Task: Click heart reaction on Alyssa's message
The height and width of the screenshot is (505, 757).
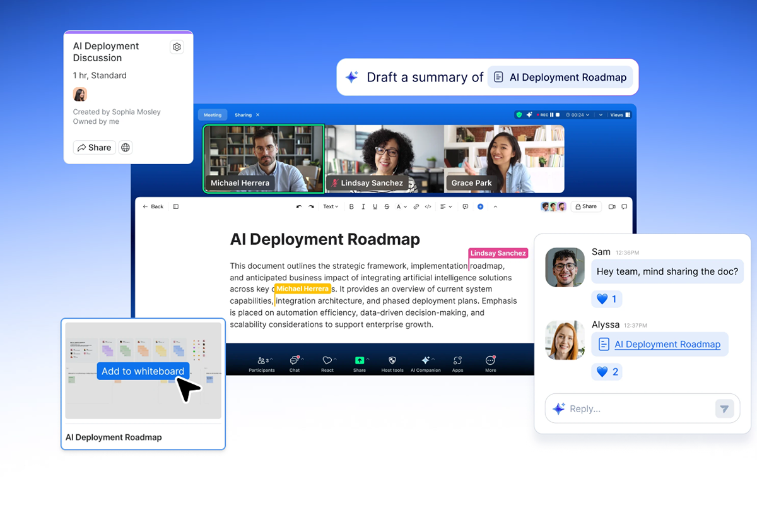Action: pos(606,372)
